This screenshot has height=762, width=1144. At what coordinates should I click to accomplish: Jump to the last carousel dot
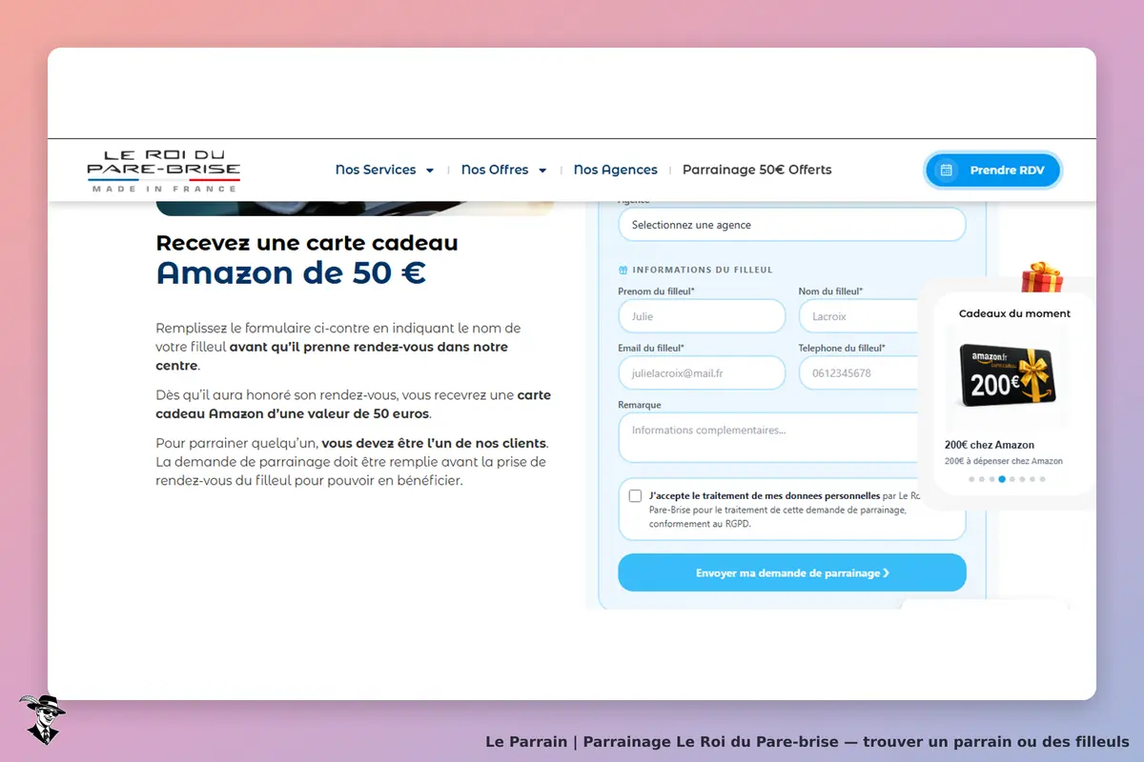tap(1043, 479)
